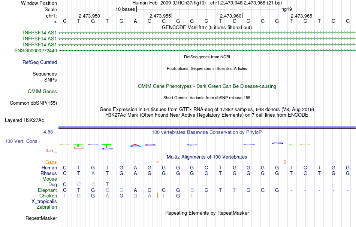Click the 2,473,950 position marker

tap(89, 16)
